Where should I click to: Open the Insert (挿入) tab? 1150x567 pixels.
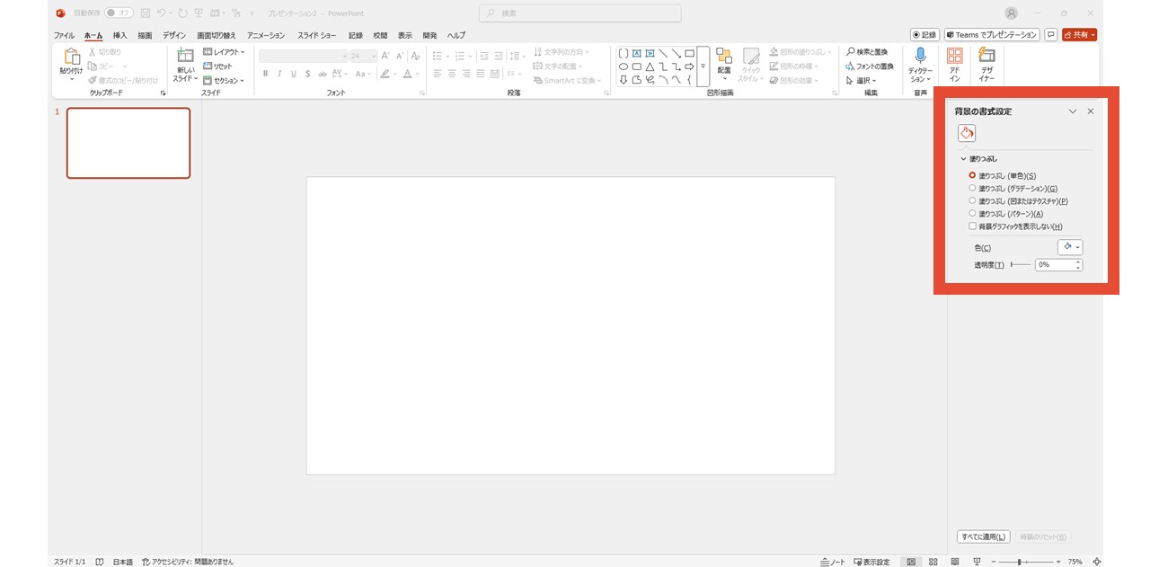pos(119,35)
